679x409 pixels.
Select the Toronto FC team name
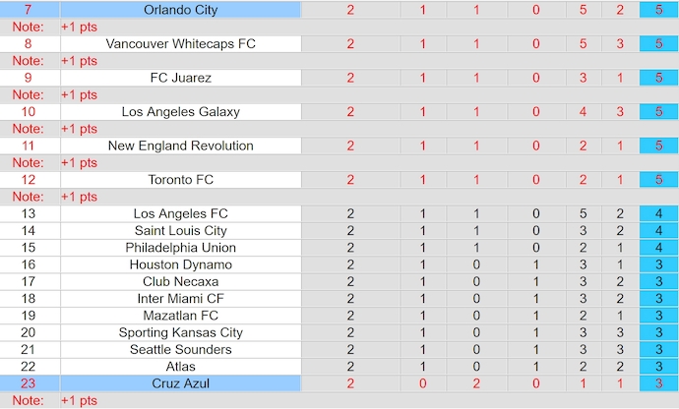[181, 180]
